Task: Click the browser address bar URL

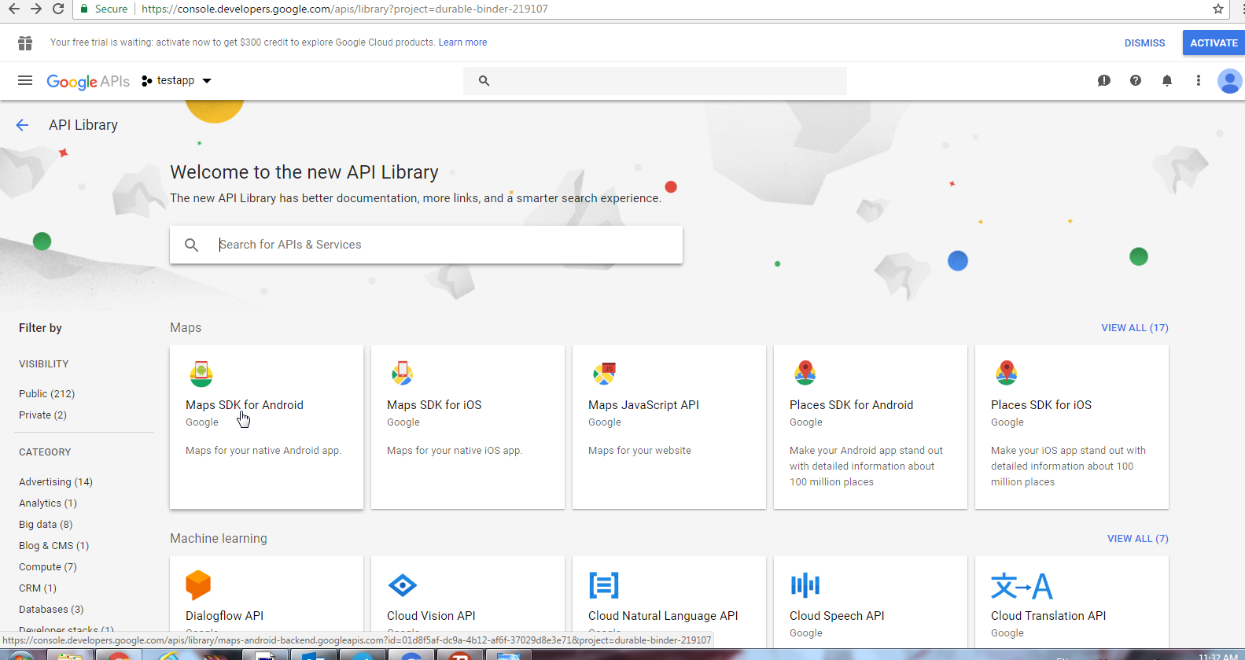Action: 344,9
